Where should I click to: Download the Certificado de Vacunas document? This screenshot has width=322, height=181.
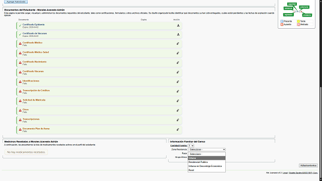point(178,35)
